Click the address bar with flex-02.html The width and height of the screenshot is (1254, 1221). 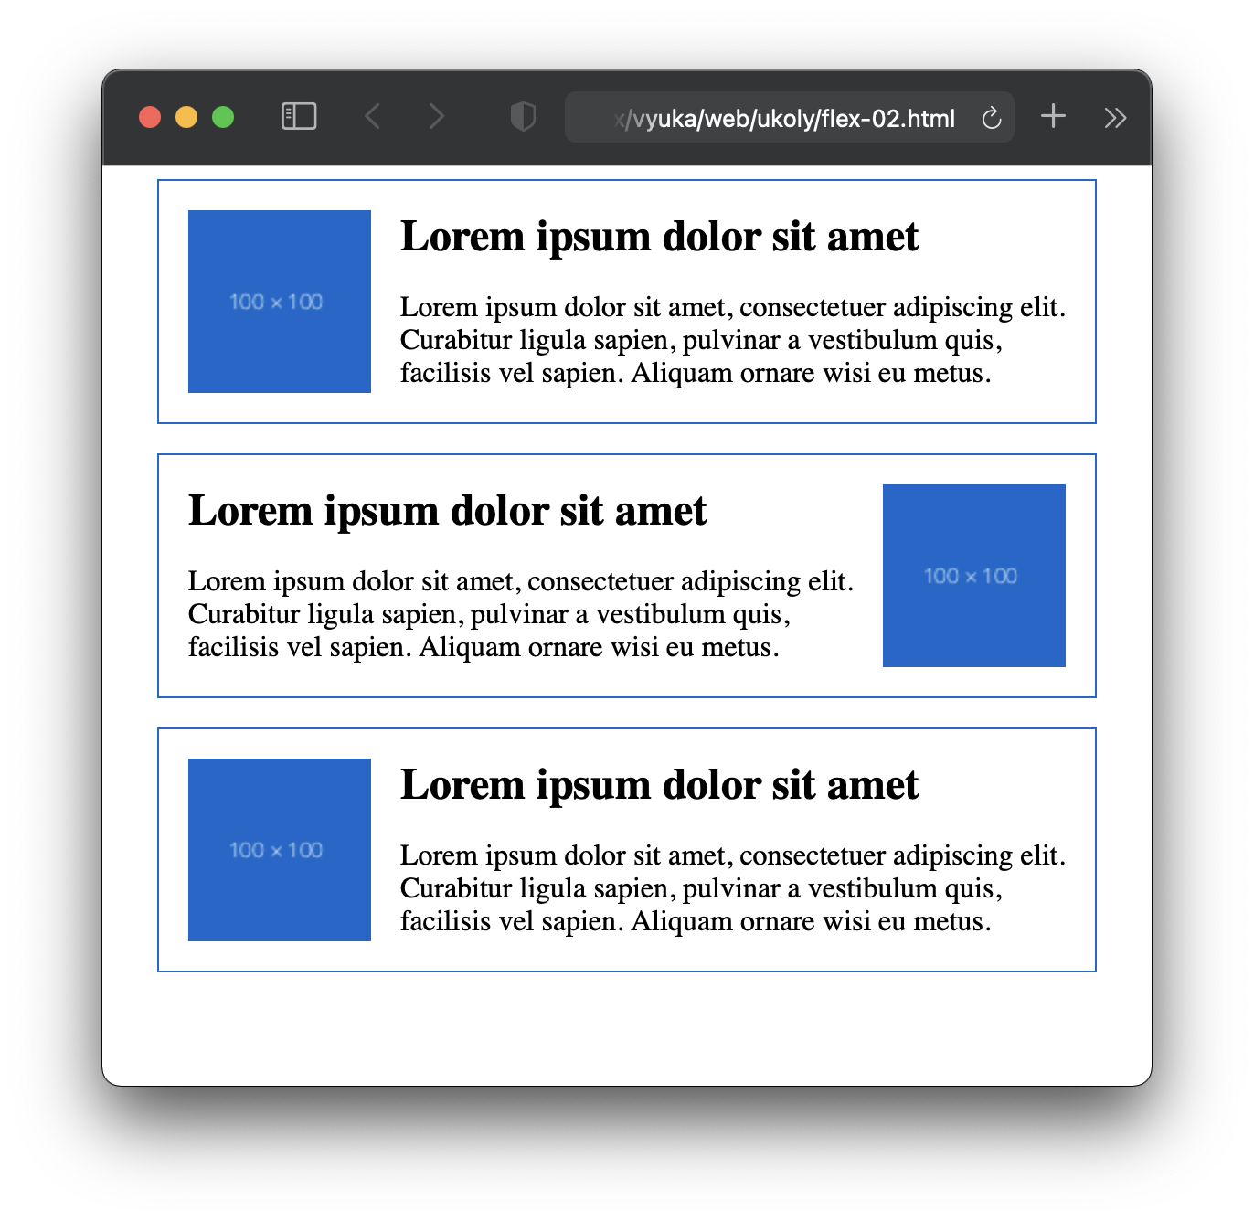(x=790, y=117)
